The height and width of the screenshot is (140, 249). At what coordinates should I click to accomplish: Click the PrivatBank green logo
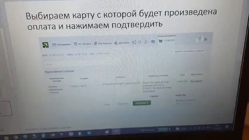pyautogui.click(x=46, y=45)
